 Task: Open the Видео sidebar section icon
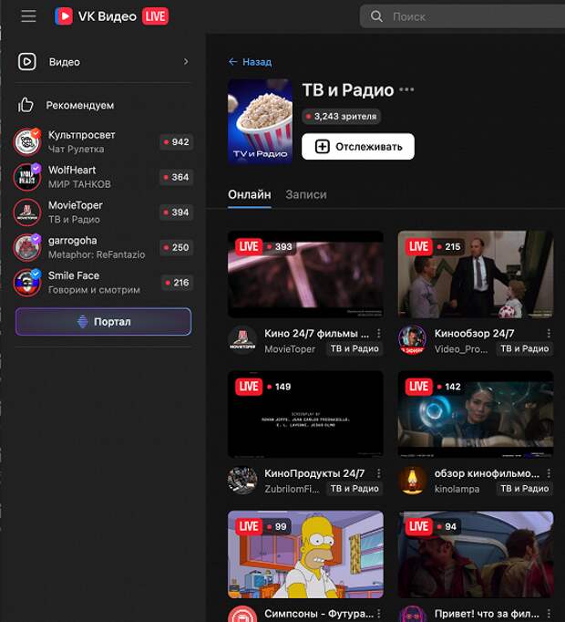coord(27,62)
